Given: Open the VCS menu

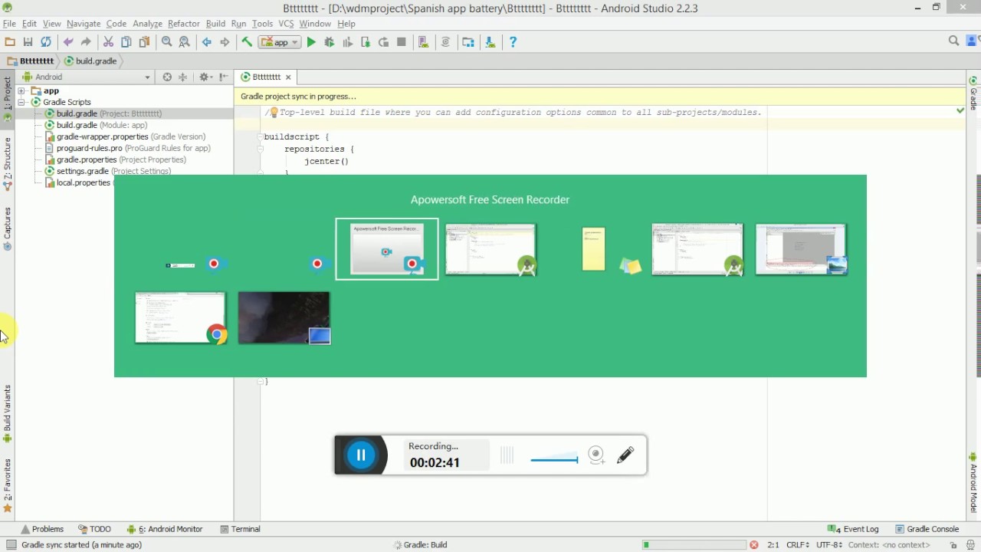Looking at the screenshot, I should (286, 24).
